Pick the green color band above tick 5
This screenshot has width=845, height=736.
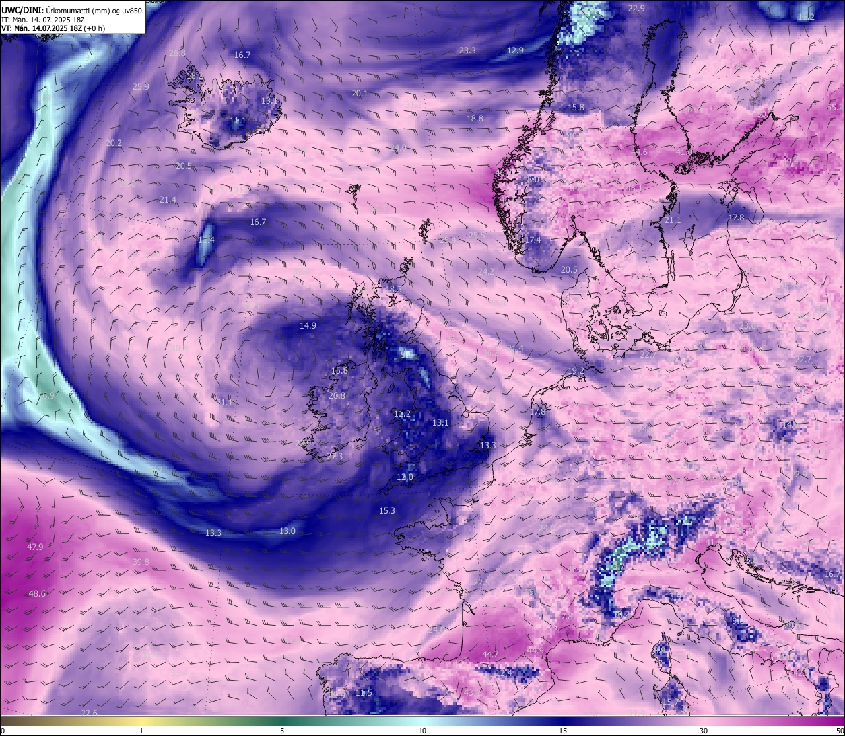coord(282,721)
